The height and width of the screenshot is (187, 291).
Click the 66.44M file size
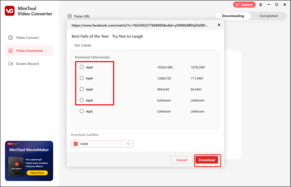point(196,90)
